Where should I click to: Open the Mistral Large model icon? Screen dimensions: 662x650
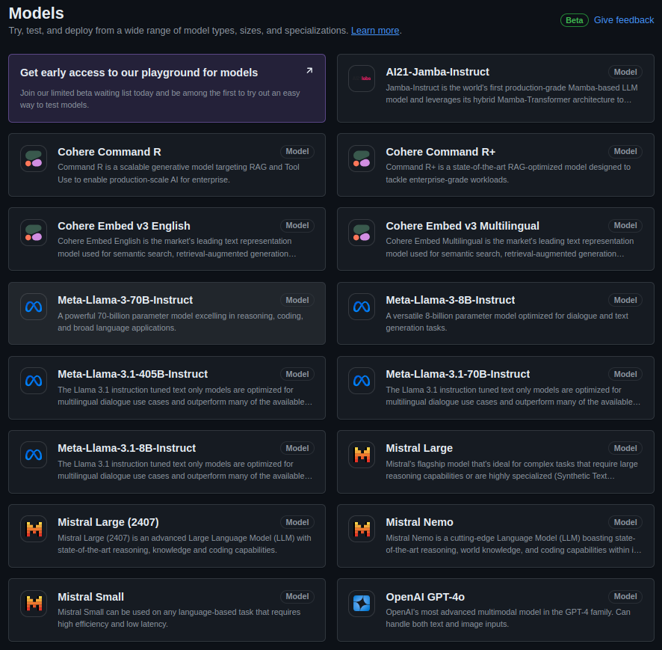[362, 455]
